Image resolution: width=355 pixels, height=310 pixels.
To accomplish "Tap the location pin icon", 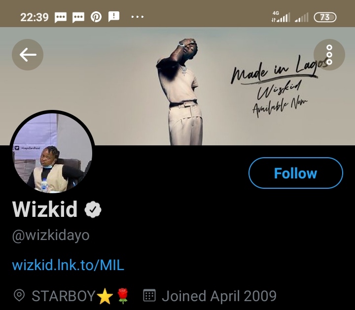I will click(19, 296).
